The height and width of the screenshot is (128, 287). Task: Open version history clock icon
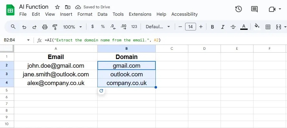pos(239,9)
